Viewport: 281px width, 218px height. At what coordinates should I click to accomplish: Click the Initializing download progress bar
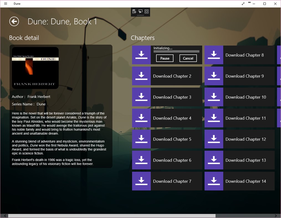click(x=176, y=52)
